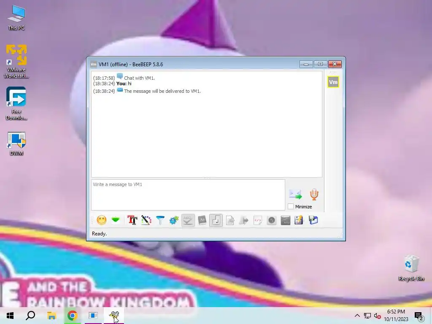Select the DWM desktop shortcut
The image size is (432, 324).
click(x=16, y=143)
